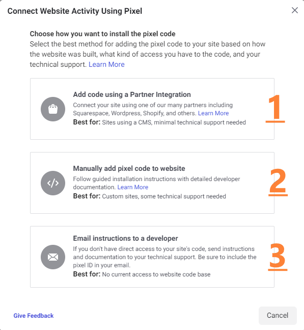304x330 pixels.
Task: Click the envelope email instructions icon
Action: pyautogui.click(x=53, y=257)
